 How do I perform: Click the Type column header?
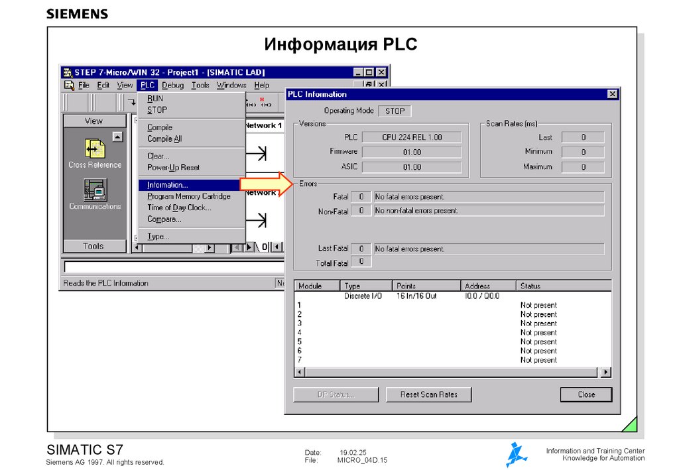click(x=365, y=286)
